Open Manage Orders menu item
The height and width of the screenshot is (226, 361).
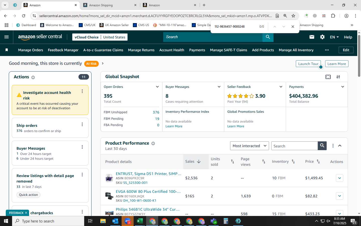pos(31,50)
